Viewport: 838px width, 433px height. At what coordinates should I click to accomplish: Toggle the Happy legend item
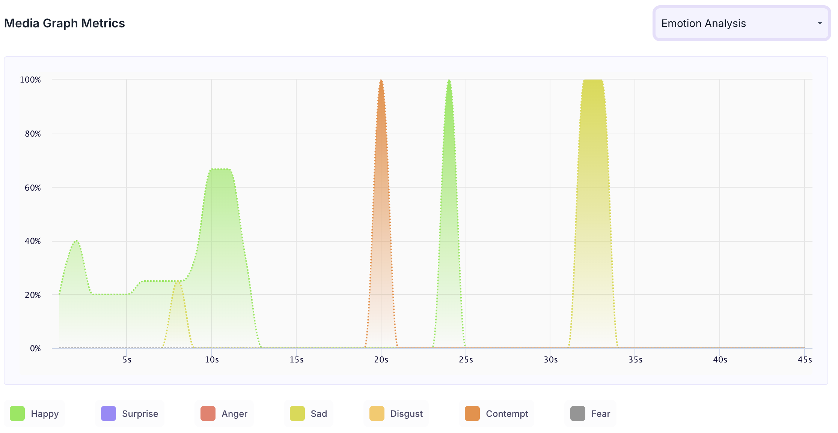[35, 413]
